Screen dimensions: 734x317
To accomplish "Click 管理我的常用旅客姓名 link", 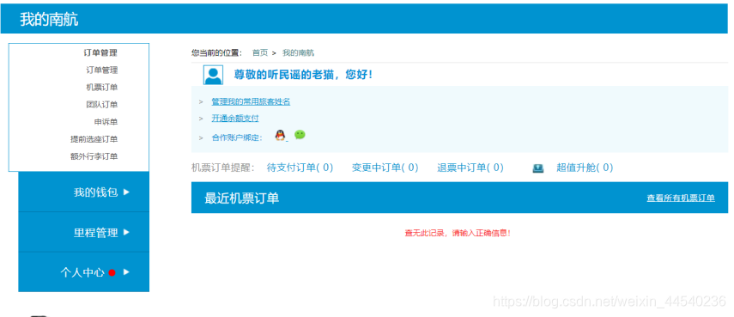I will click(x=251, y=101).
